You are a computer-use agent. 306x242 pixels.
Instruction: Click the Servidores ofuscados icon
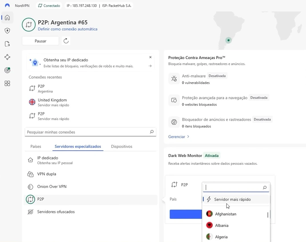click(30, 212)
